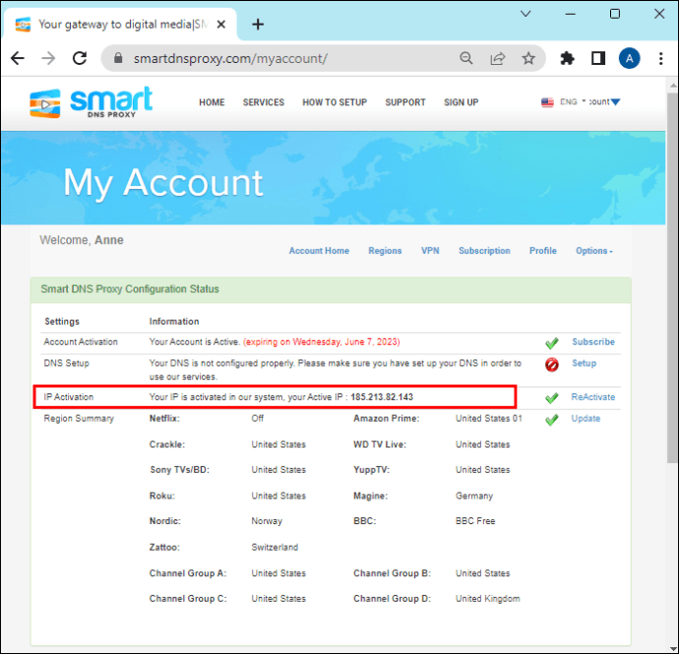The width and height of the screenshot is (679, 654).
Task: Switch to the Regions tab
Action: [385, 251]
